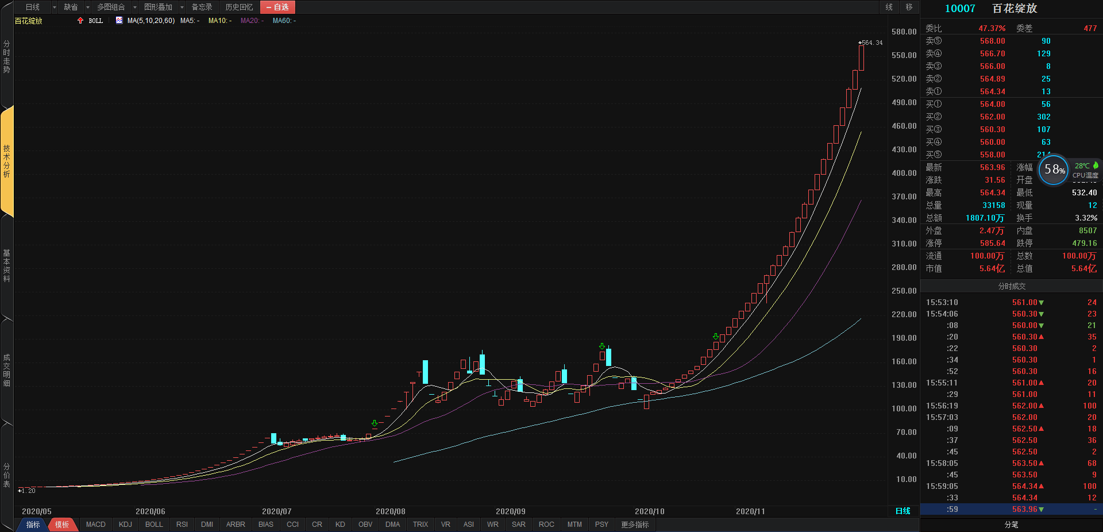Open the MA(5,10,20,60) indicator chart icon
Viewport: 1103px width, 532px height.
click(x=119, y=21)
